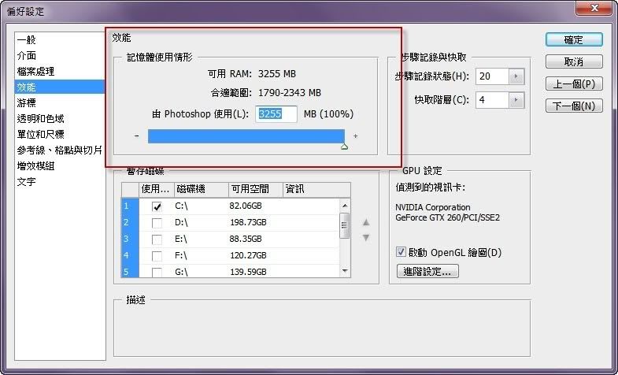
Task: Open 進階設定 advanced GPU settings
Action: click(427, 272)
